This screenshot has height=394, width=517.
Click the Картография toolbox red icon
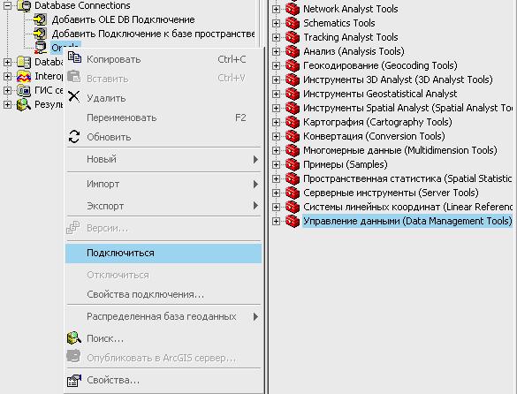click(x=293, y=122)
